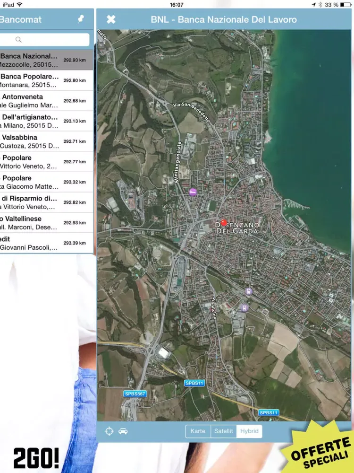Close the BNL map panel with the X
The image size is (354, 473).
click(x=111, y=19)
